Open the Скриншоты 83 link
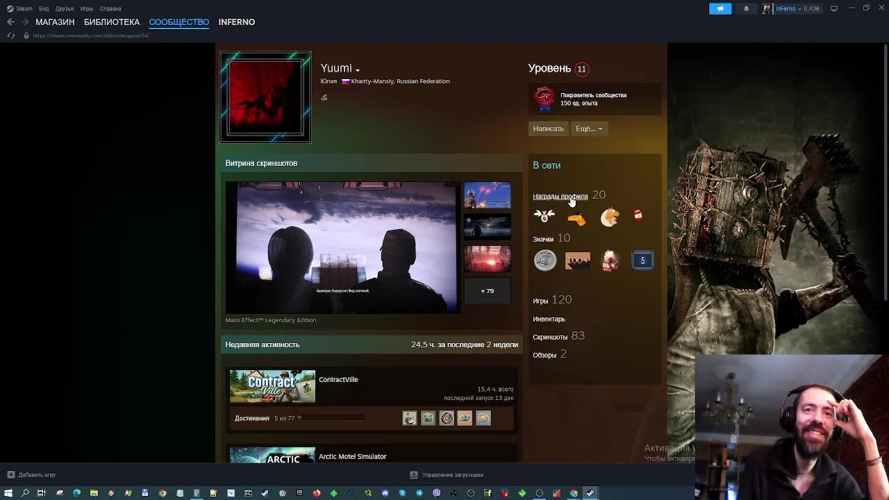The height and width of the screenshot is (500, 889). tap(558, 336)
